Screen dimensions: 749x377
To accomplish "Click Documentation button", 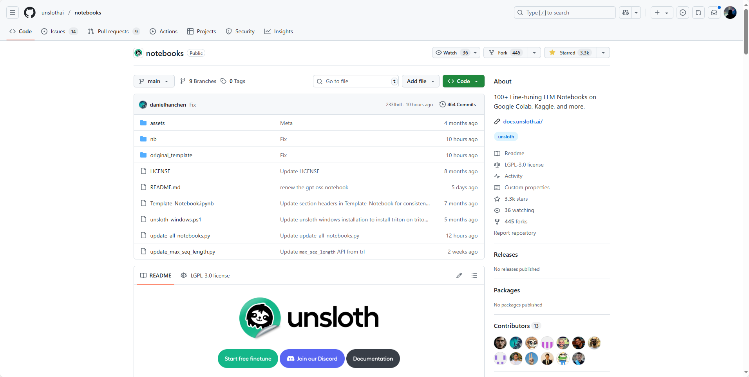I will pos(373,359).
